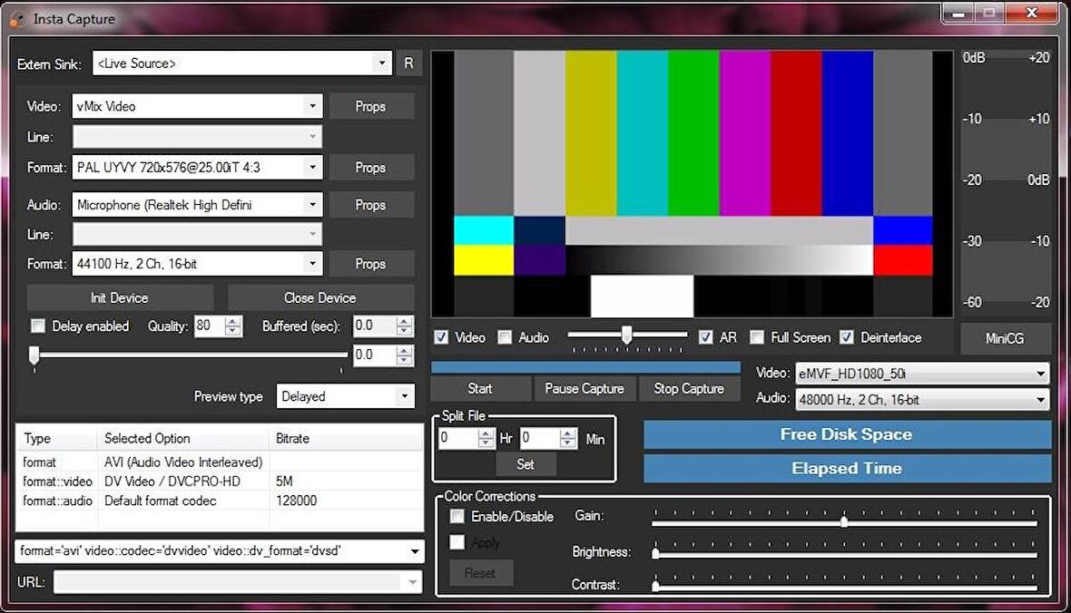Decrease Quality with the down stepper arrow
This screenshot has width=1071, height=613.
point(233,331)
